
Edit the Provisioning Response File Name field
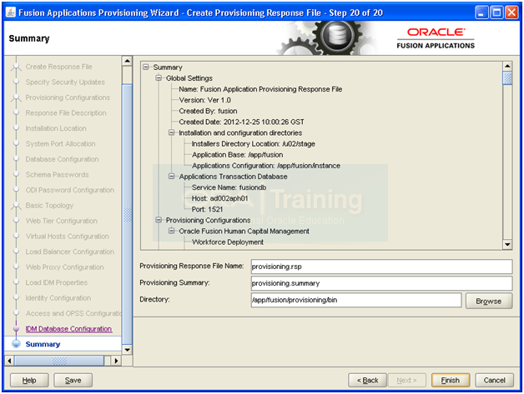[381, 267]
